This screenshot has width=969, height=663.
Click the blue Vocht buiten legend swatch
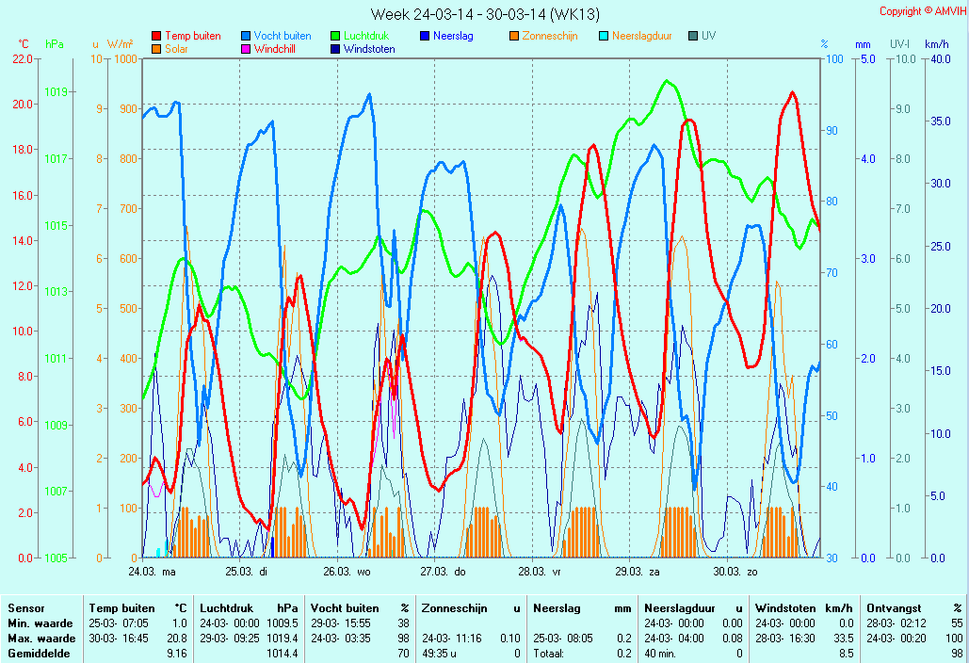(246, 36)
